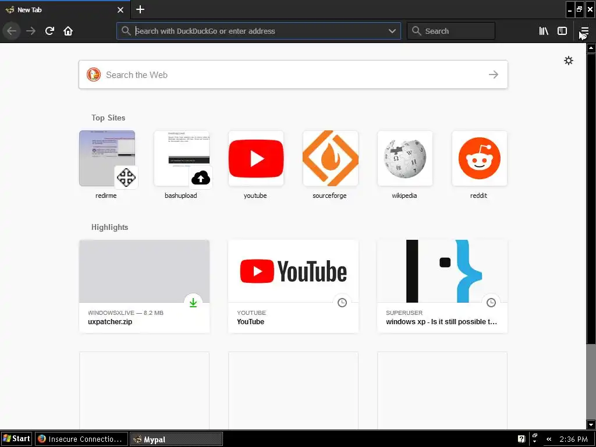Click the vertical scrollbar thumb

click(591, 198)
